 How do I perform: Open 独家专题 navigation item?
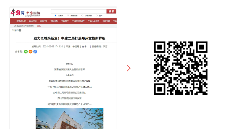106,21
